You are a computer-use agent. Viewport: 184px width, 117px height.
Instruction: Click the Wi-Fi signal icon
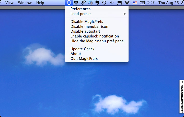(x=127, y=3)
